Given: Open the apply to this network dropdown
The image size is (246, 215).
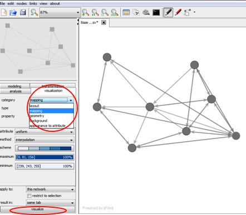Looking at the screenshot, I should point(51,190).
